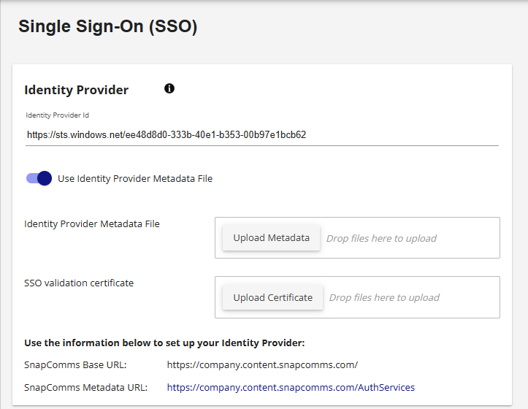This screenshot has width=528, height=409.
Task: Click the metadata file drop zone area
Action: pos(357,238)
